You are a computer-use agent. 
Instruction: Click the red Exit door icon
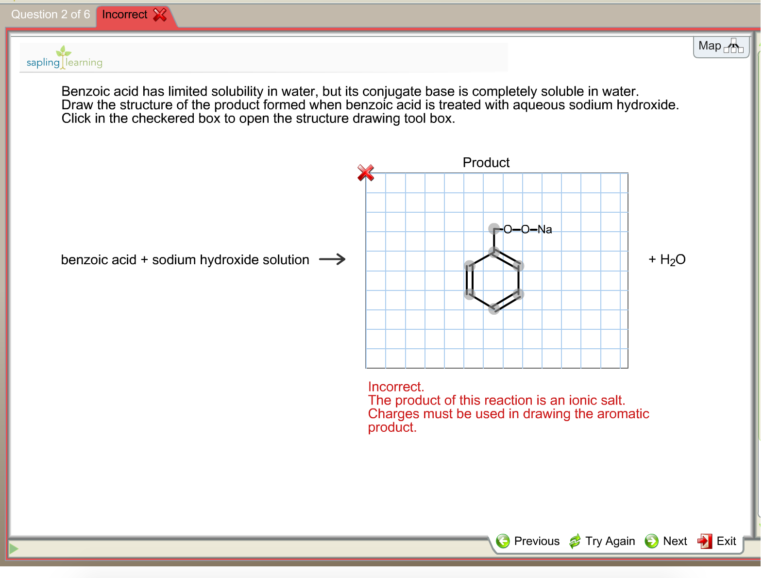pyautogui.click(x=705, y=541)
